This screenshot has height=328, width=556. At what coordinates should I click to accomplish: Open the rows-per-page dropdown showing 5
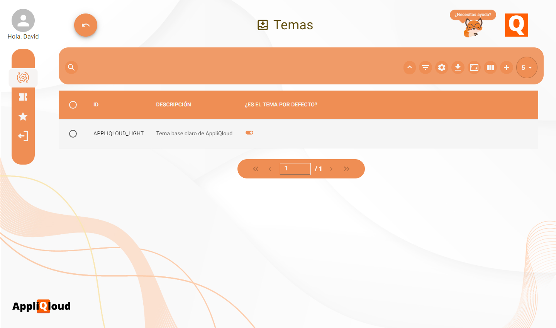[x=527, y=67]
